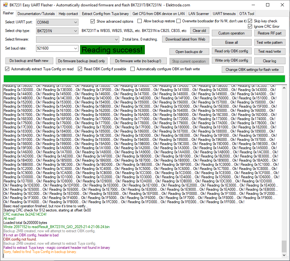Expand the Select firmware dropdown
The image size is (290, 261).
[78, 39]
